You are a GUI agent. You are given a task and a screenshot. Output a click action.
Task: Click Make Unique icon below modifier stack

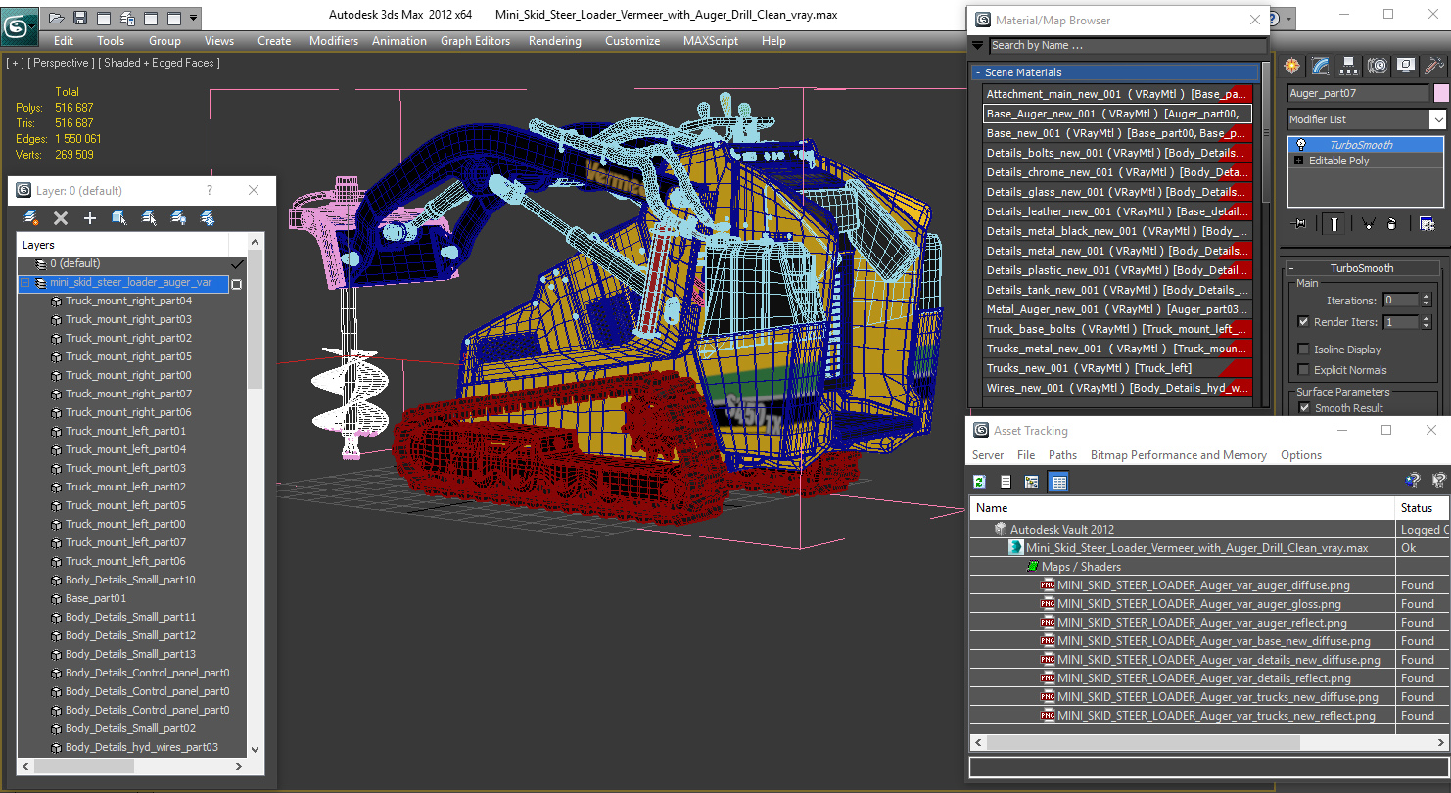pyautogui.click(x=1368, y=224)
